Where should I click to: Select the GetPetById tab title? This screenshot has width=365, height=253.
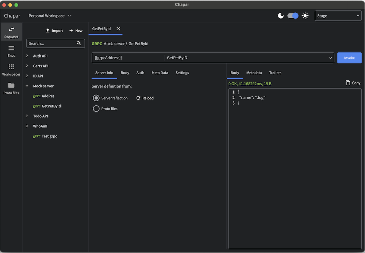coord(101,28)
